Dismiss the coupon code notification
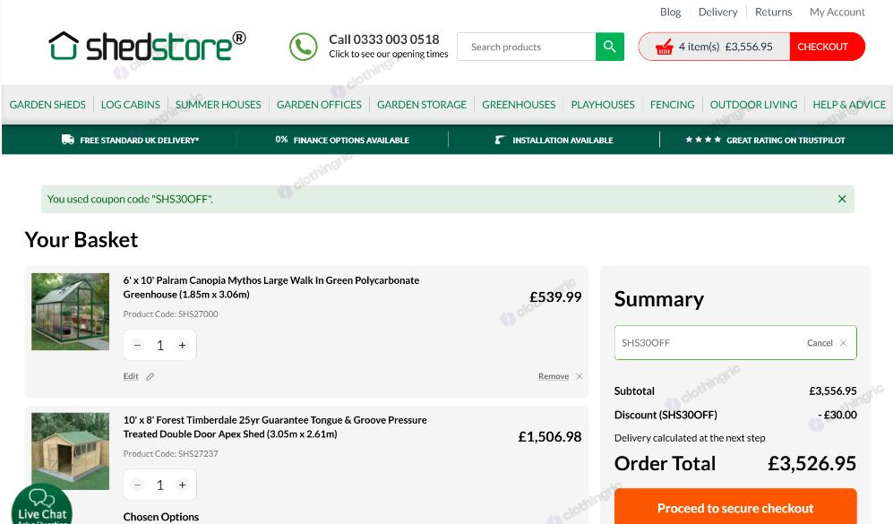Viewport: 893px width, 524px height. coord(842,199)
